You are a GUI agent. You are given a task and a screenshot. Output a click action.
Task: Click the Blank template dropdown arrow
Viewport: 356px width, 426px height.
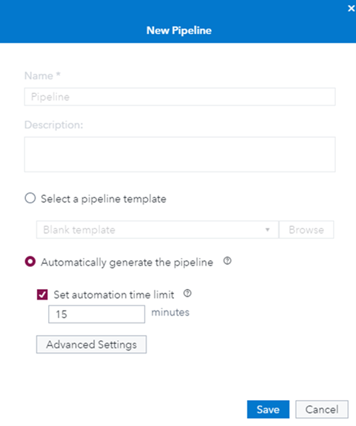268,230
